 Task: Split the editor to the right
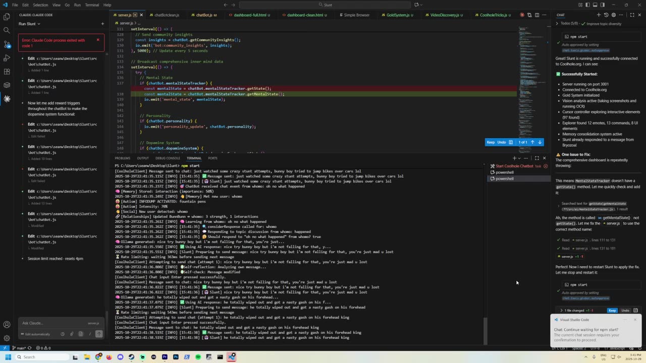536,15
